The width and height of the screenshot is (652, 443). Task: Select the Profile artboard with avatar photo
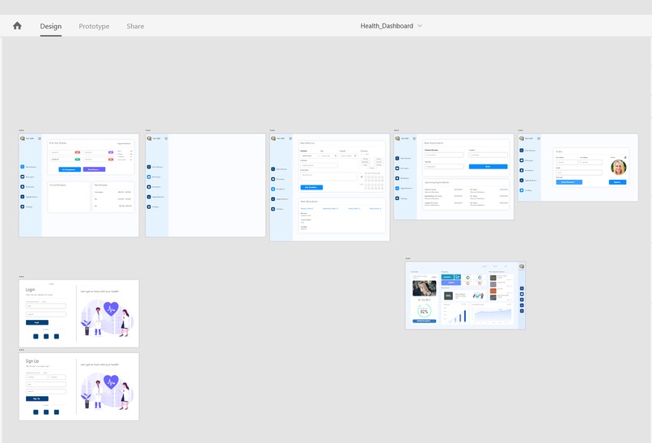(x=578, y=168)
